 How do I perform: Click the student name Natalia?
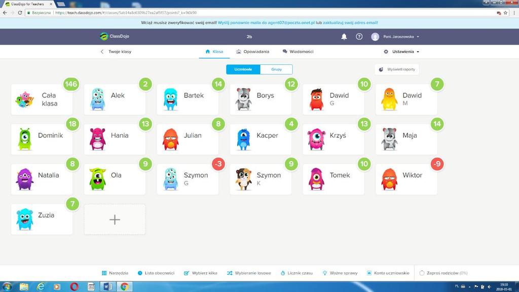pyautogui.click(x=48, y=175)
